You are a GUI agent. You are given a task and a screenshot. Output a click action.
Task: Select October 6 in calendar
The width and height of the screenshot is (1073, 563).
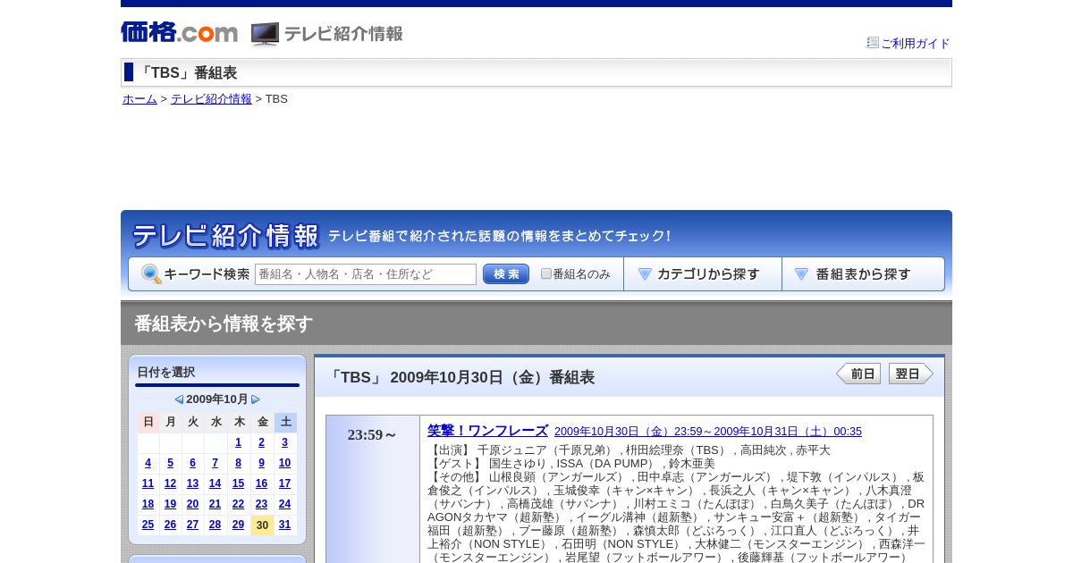[193, 463]
